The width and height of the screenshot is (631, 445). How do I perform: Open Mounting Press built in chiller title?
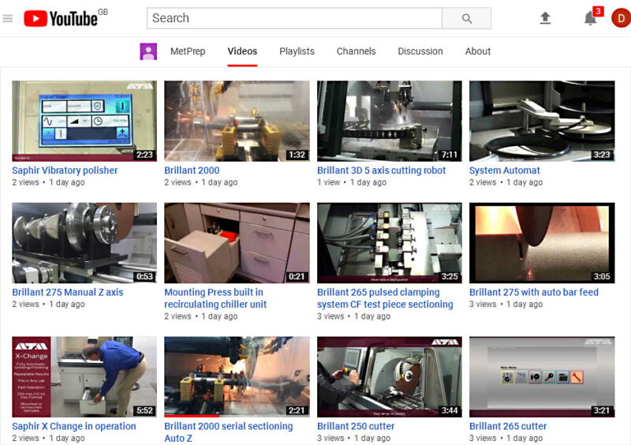(x=215, y=298)
